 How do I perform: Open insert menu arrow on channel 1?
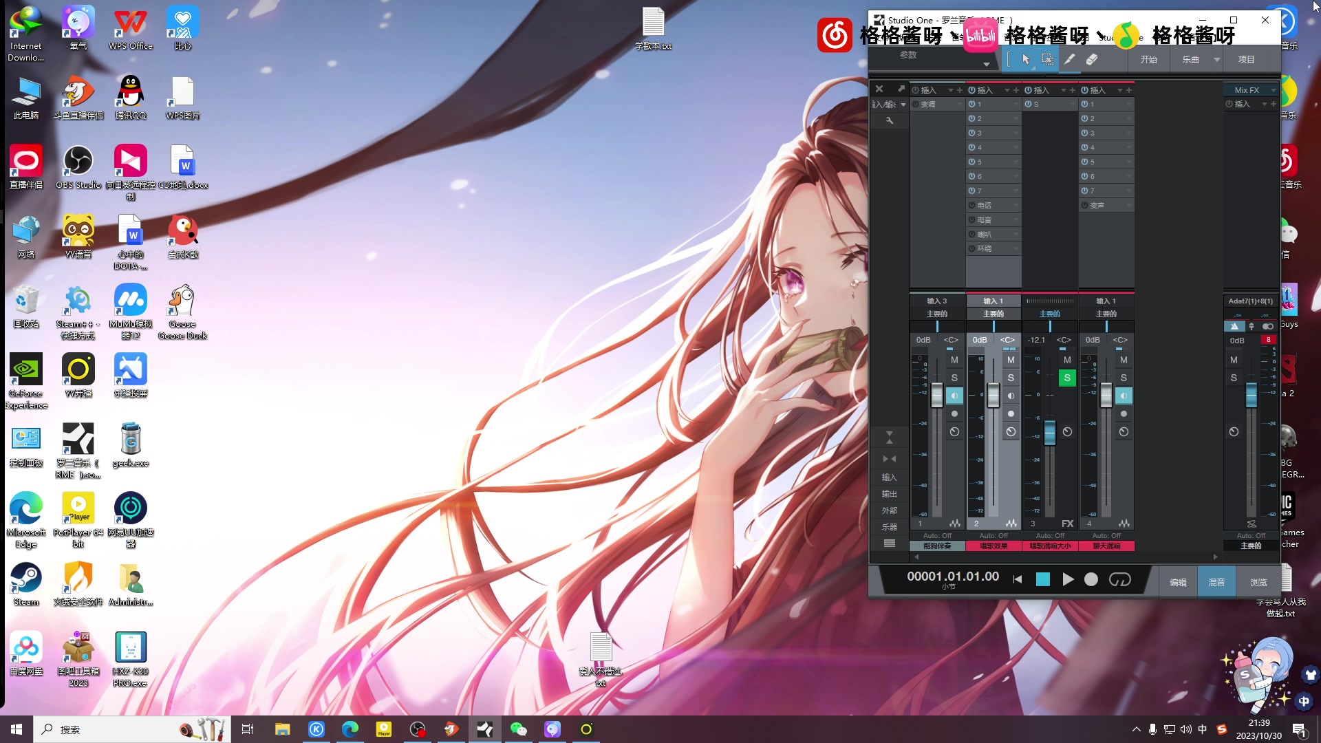click(x=951, y=90)
